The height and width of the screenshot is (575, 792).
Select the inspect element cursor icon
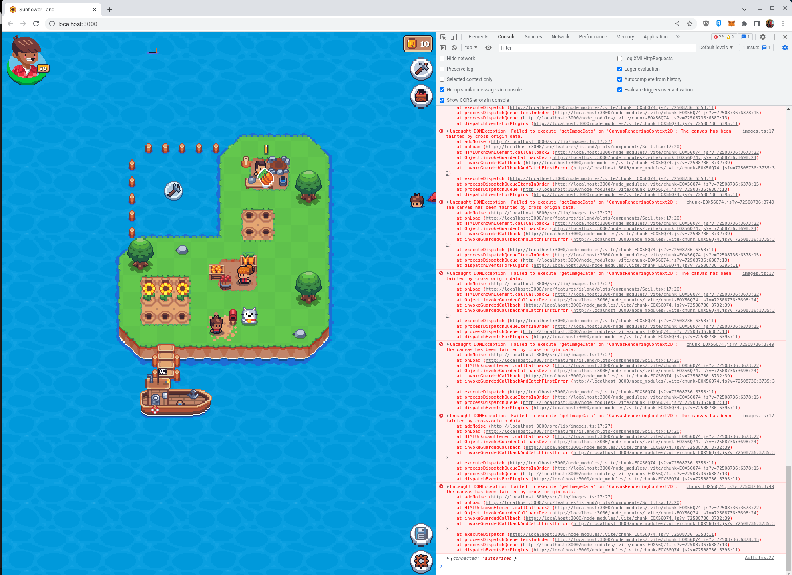click(443, 36)
